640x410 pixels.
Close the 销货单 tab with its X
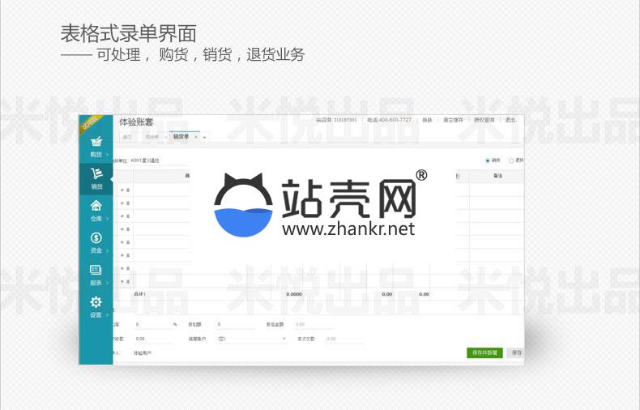(x=195, y=137)
